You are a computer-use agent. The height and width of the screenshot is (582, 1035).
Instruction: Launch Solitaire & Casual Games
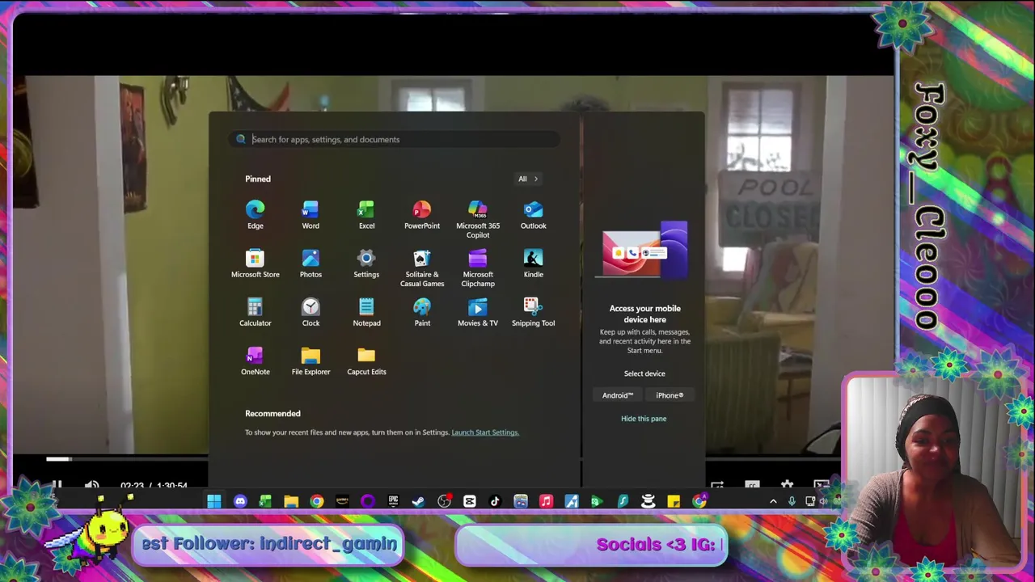[422, 268]
